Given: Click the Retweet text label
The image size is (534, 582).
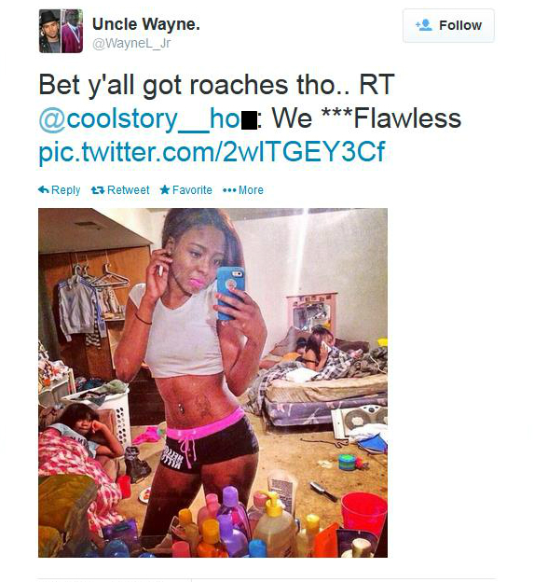Looking at the screenshot, I should click(129, 190).
